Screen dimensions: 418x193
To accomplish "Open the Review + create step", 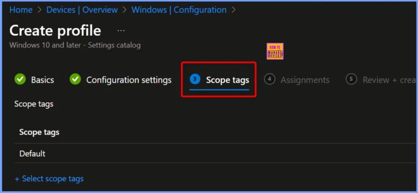I will [389, 80].
